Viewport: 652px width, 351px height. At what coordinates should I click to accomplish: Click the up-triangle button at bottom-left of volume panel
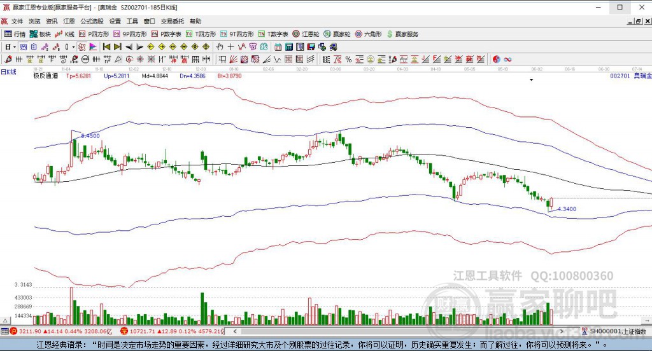[5, 320]
